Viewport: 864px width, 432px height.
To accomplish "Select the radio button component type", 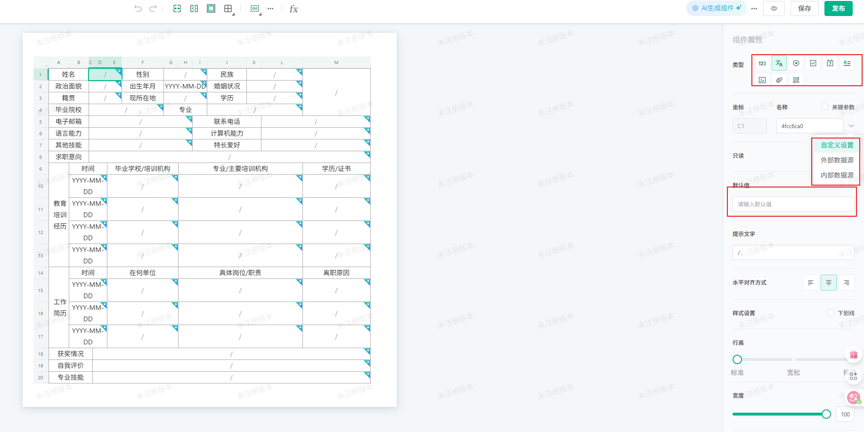I will pos(796,63).
